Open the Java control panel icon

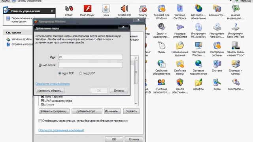106,9
